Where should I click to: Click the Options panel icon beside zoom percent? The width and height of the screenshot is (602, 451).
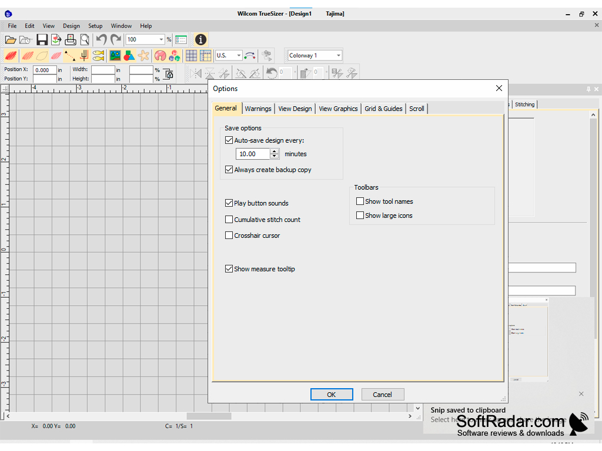click(x=181, y=39)
